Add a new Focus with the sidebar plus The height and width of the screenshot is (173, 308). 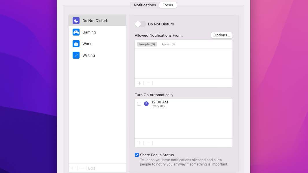pyautogui.click(x=73, y=168)
